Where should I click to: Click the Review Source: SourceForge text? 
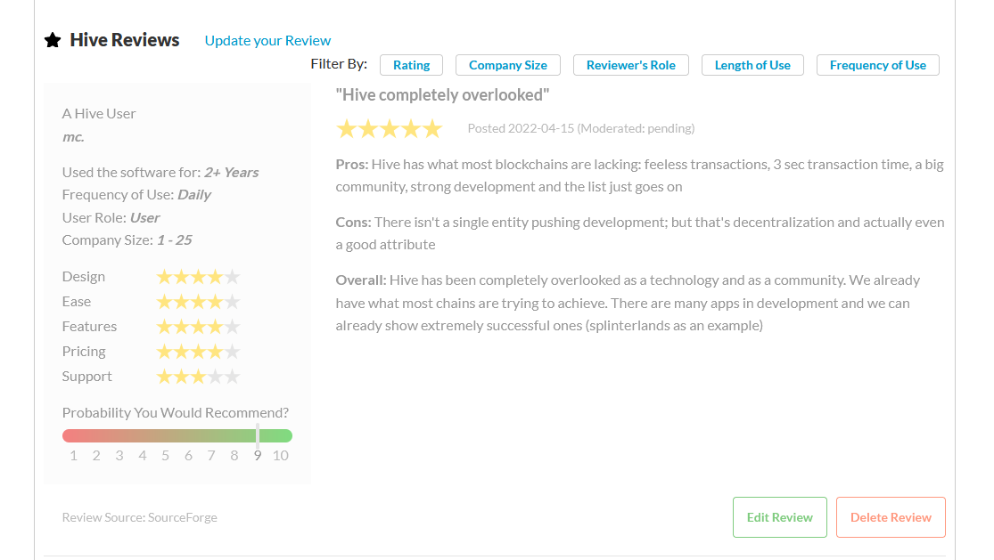click(x=139, y=517)
